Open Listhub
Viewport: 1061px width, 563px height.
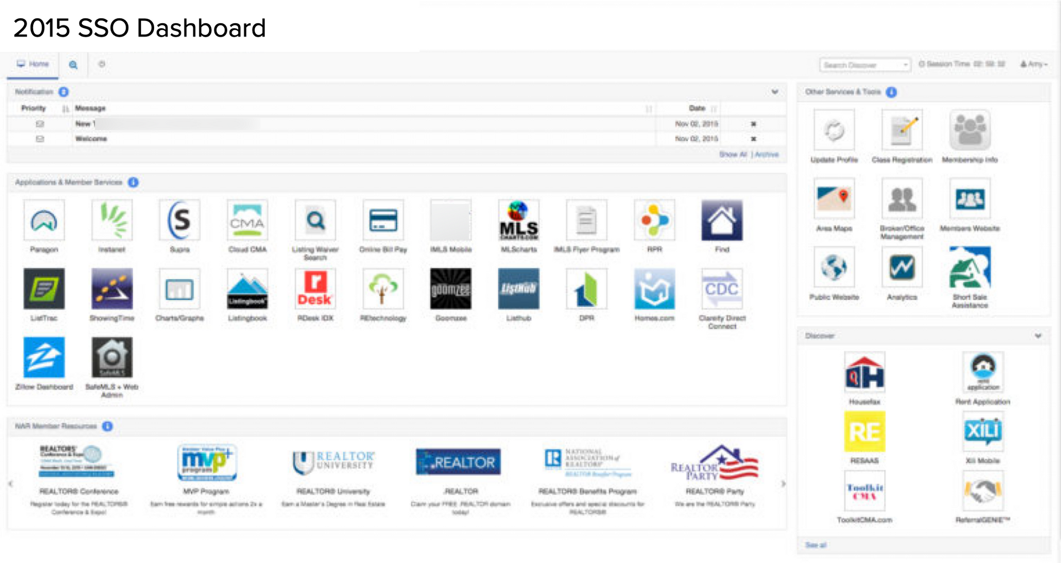519,289
